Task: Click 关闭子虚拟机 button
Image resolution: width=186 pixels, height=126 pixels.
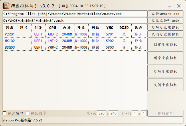Action: (x=165, y=85)
